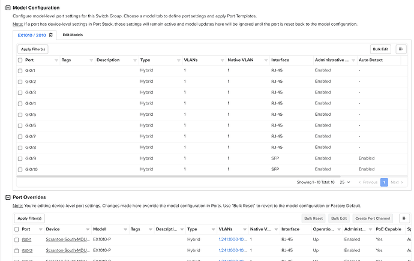Screen dimensions: 414x261
Task: Filter the Tags column in Port Overrides
Action: pos(150,229)
